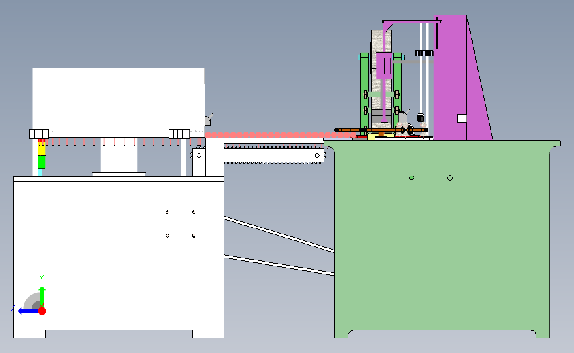Pick the magenta horizontal arm at the top
574x353 pixels.
tap(412, 22)
